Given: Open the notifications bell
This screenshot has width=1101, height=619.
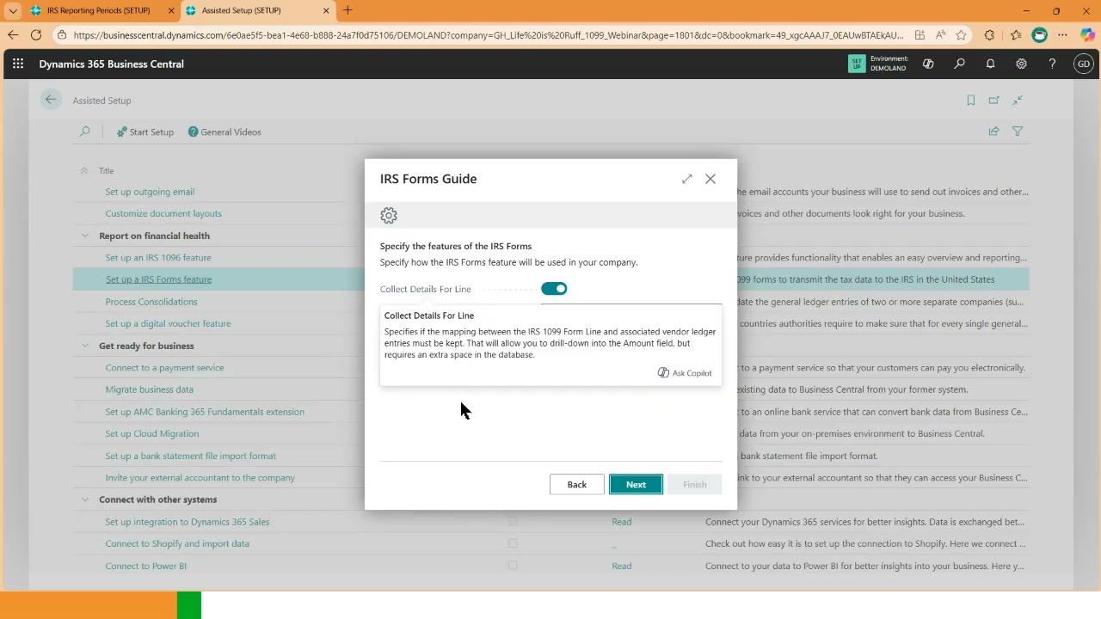Looking at the screenshot, I should [x=990, y=64].
